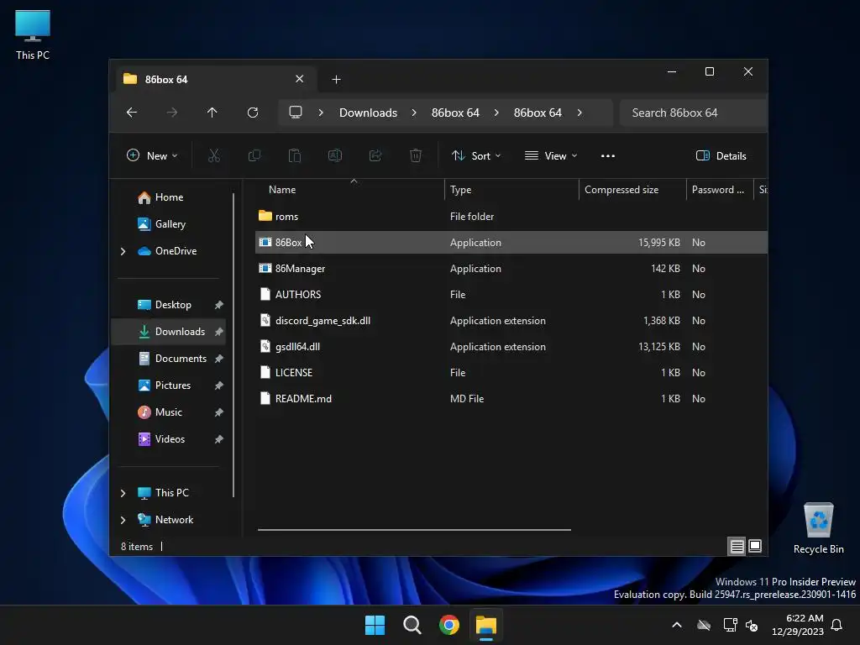Click the Share icon in toolbar
This screenshot has width=860, height=645.
click(375, 155)
